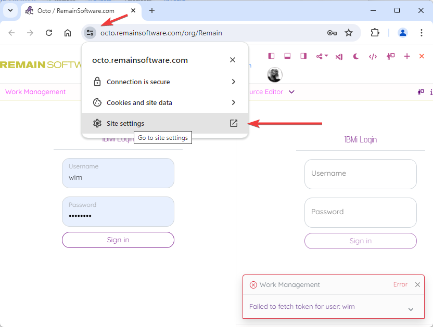Open the Source Editor tab
This screenshot has width=433, height=327.
pyautogui.click(x=265, y=92)
